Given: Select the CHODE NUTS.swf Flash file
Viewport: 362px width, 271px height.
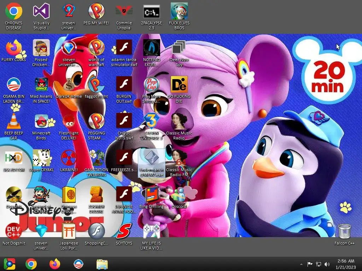Looking at the screenshot, I should tap(124, 126).
